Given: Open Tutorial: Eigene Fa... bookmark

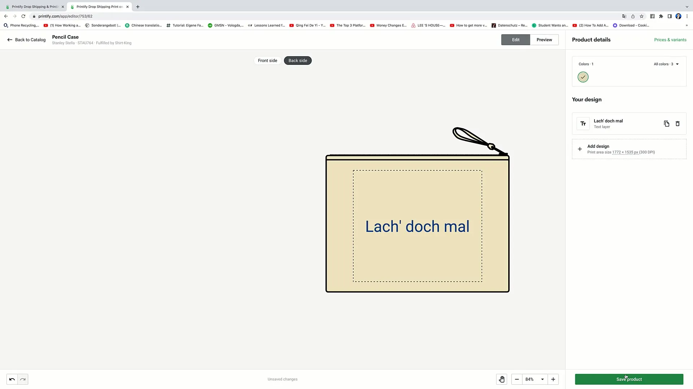Looking at the screenshot, I should pos(185,25).
